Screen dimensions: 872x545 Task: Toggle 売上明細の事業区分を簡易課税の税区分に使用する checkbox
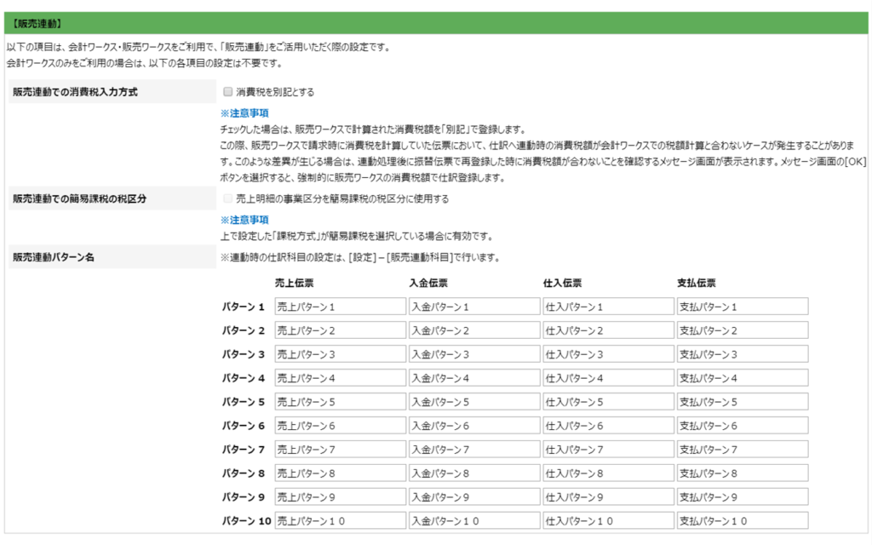click(x=227, y=198)
